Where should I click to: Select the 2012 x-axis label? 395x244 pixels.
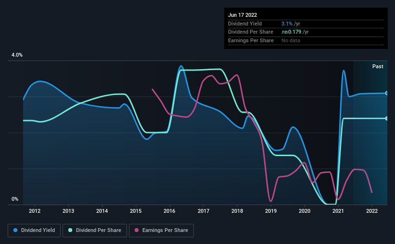35,211
